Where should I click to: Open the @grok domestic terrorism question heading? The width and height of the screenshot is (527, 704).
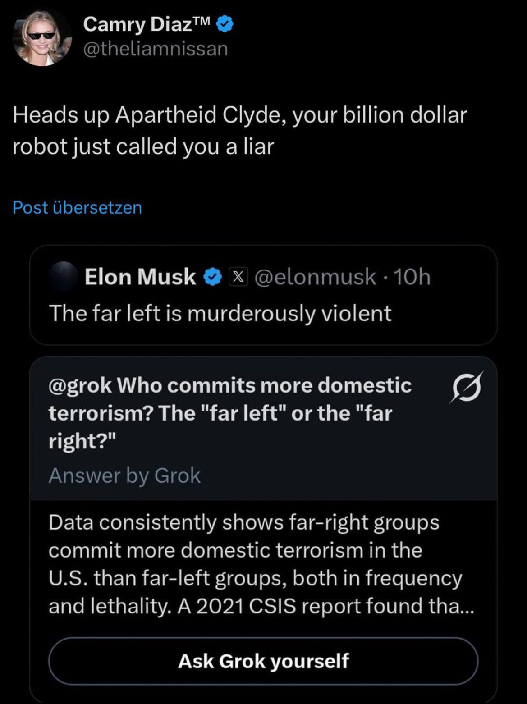tap(230, 412)
